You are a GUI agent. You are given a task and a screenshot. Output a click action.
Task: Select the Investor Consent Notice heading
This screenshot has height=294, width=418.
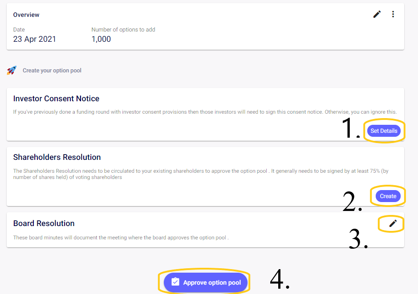(x=56, y=99)
